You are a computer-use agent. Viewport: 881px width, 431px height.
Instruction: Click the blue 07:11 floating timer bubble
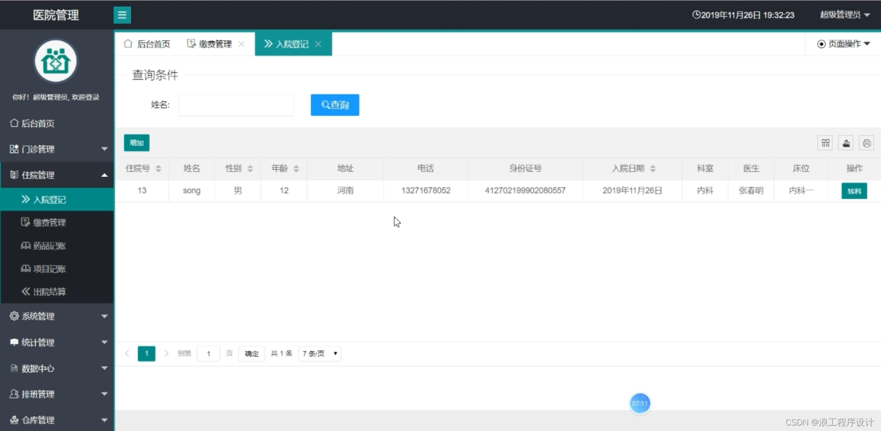pos(640,403)
